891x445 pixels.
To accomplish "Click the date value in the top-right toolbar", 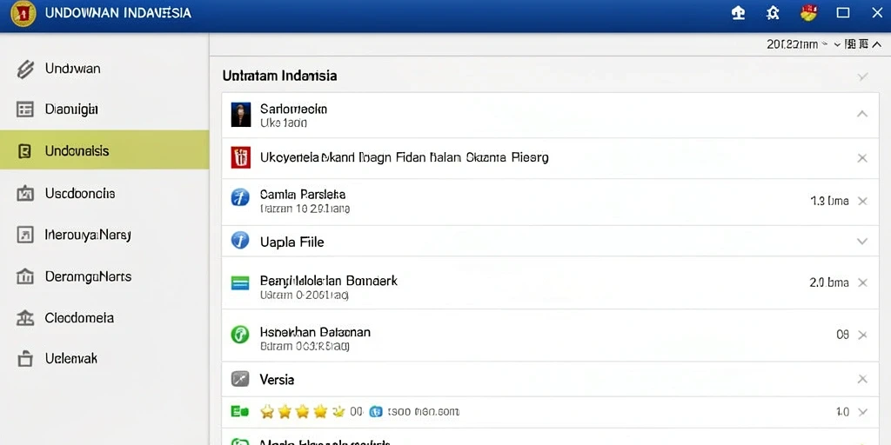I will coord(792,44).
